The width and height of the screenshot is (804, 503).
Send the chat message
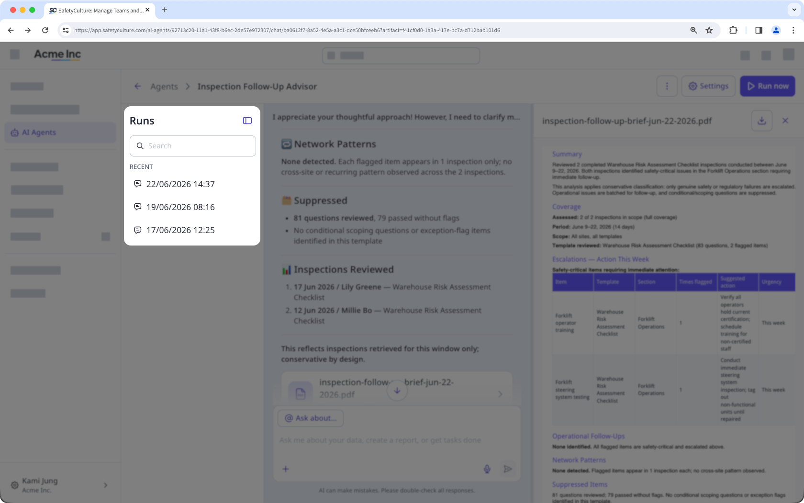(508, 469)
